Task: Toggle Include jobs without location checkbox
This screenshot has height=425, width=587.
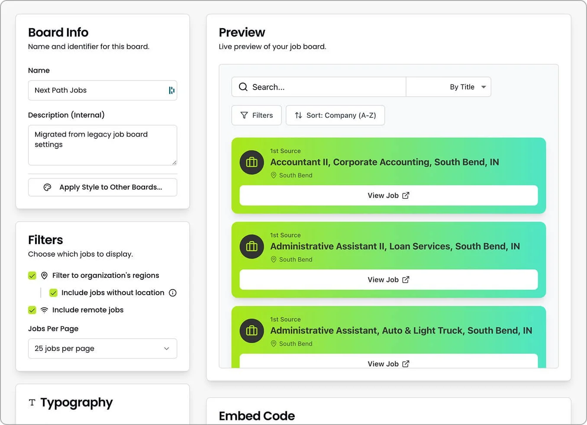Action: click(54, 293)
